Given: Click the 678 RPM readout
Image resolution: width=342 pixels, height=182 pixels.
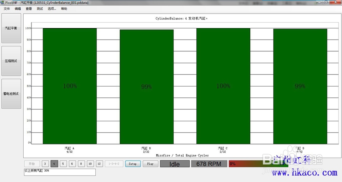Looking at the screenshot, I should tap(209, 164).
